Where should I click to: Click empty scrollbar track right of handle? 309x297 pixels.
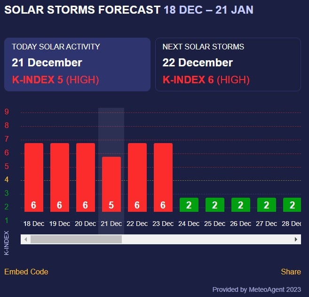(207, 240)
